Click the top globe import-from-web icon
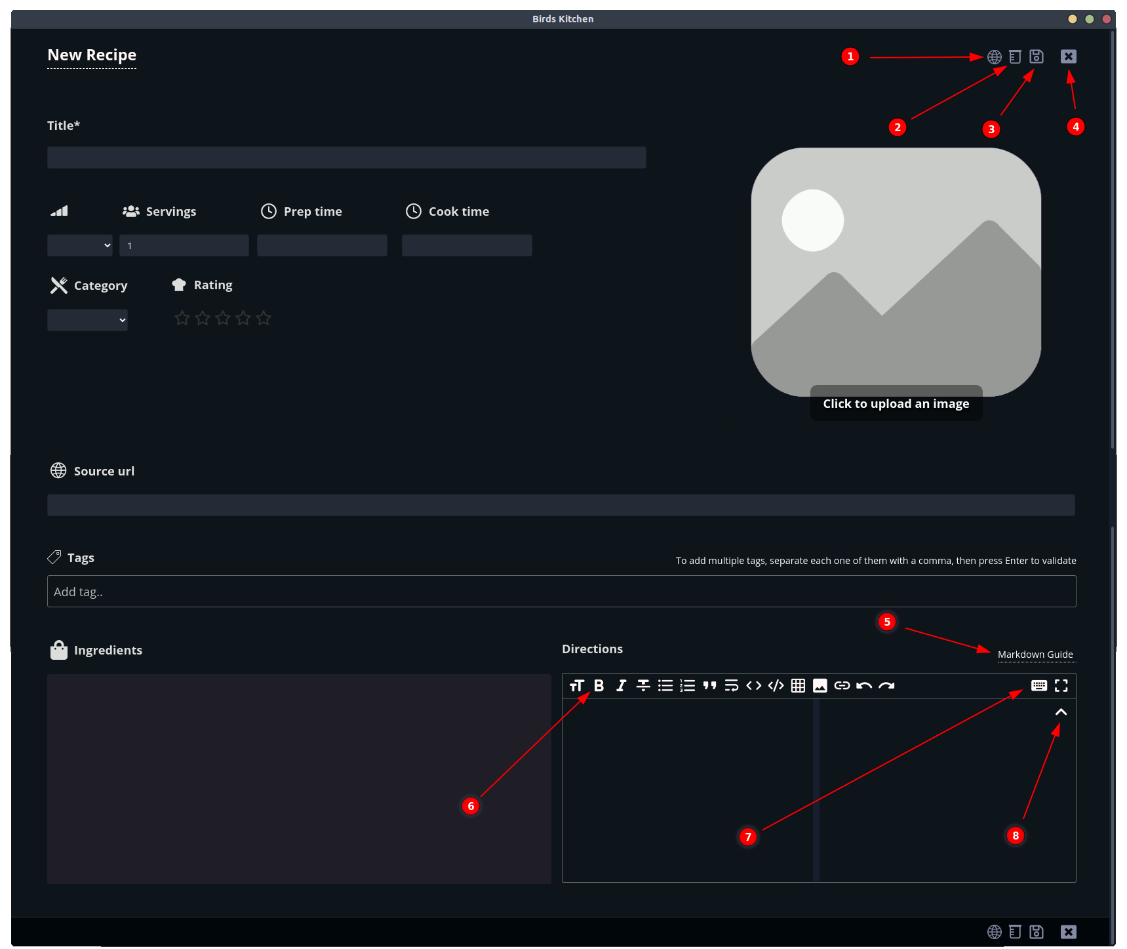The height and width of the screenshot is (949, 1127). (x=995, y=57)
